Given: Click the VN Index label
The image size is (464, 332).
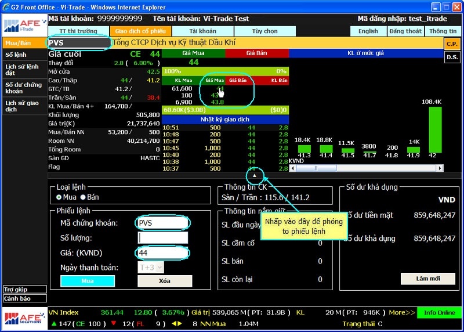Looking at the screenshot, I should pyautogui.click(x=63, y=313).
